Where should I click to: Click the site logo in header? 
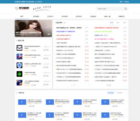coord(22,8)
